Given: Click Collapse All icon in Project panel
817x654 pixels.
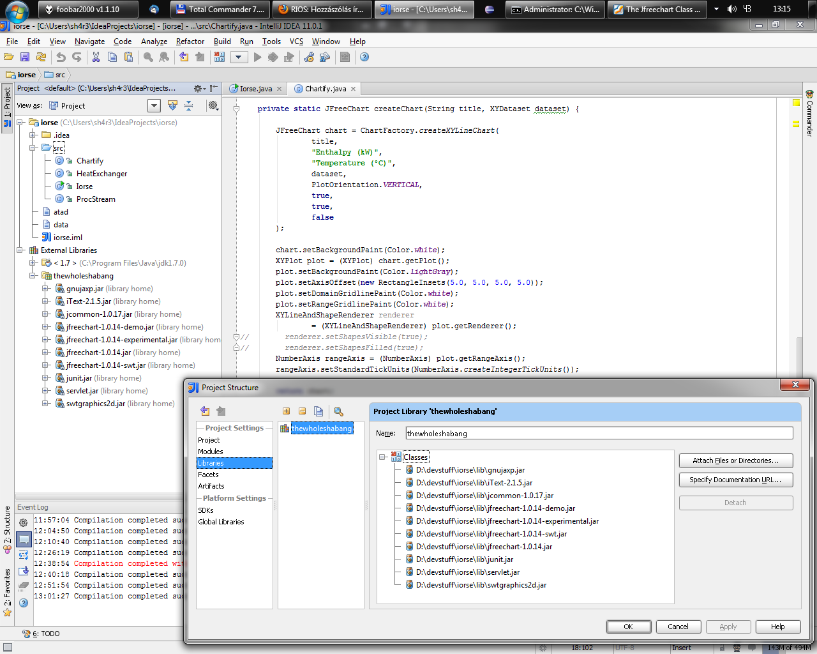Looking at the screenshot, I should click(189, 105).
